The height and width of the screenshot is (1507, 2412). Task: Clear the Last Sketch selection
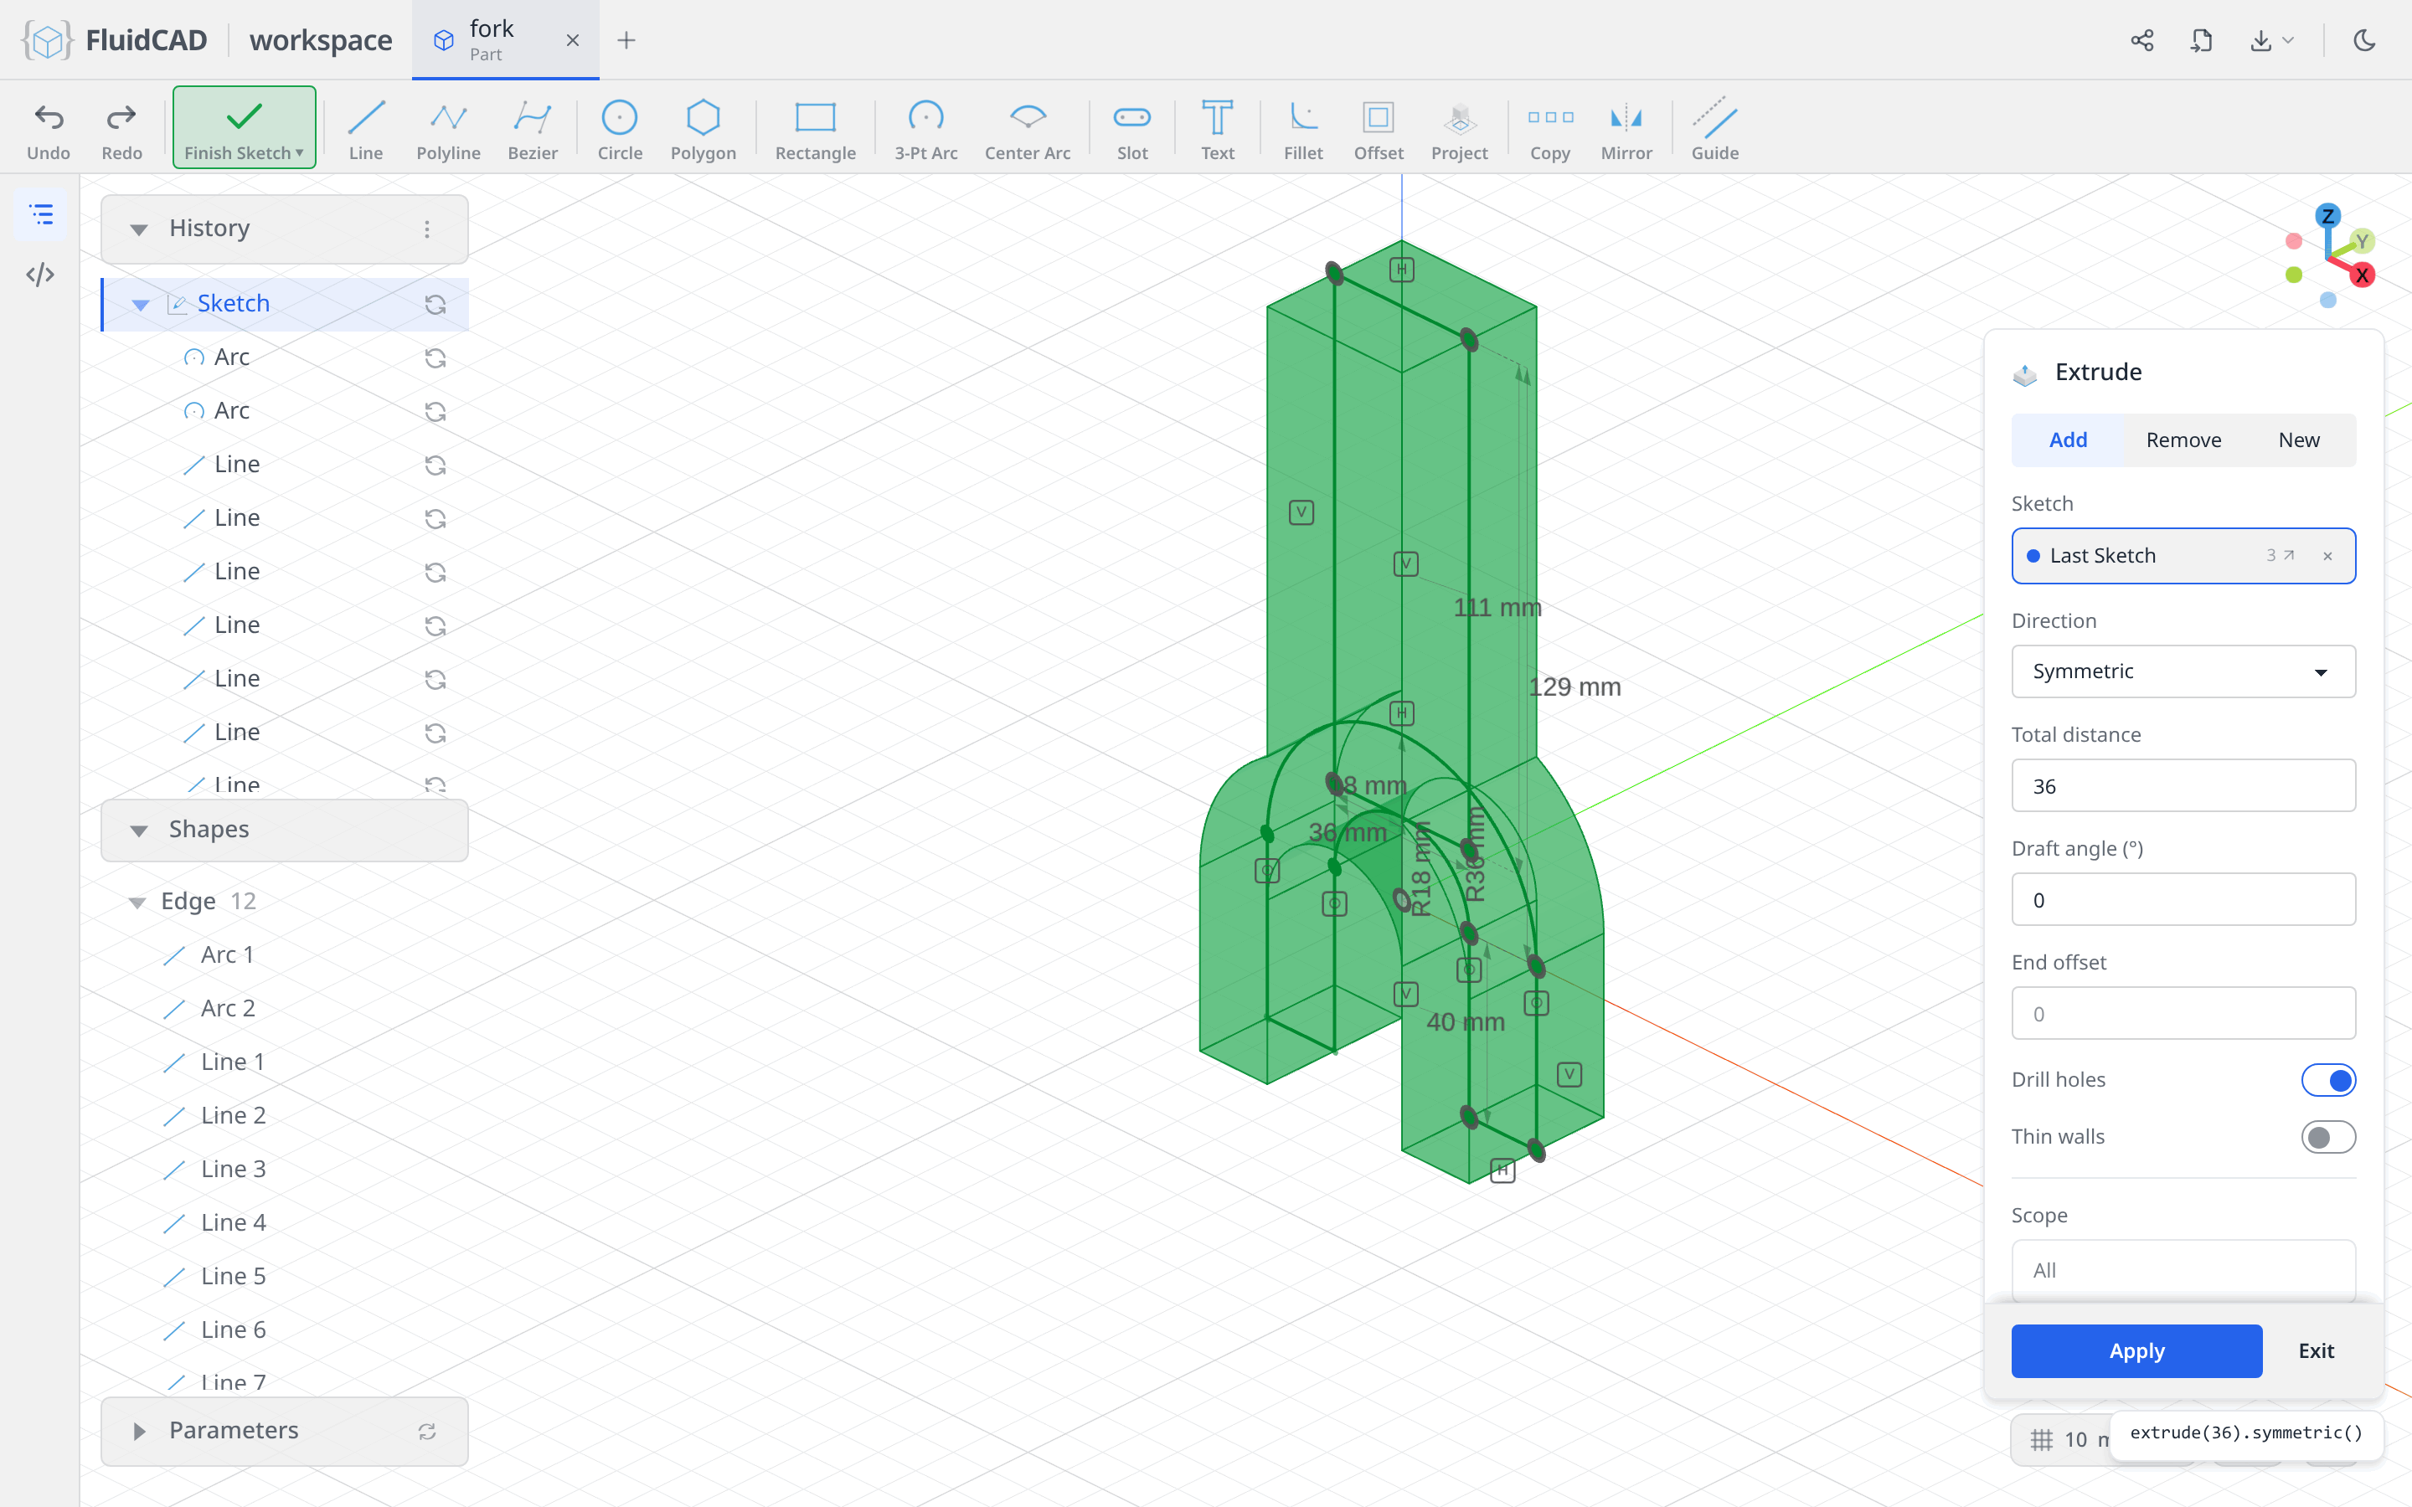tap(2327, 556)
